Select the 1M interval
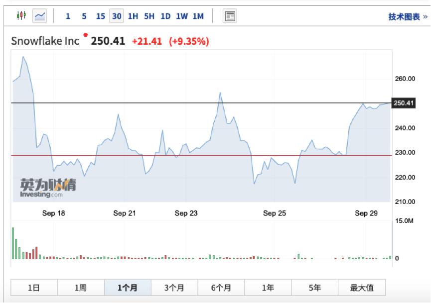 click(198, 16)
